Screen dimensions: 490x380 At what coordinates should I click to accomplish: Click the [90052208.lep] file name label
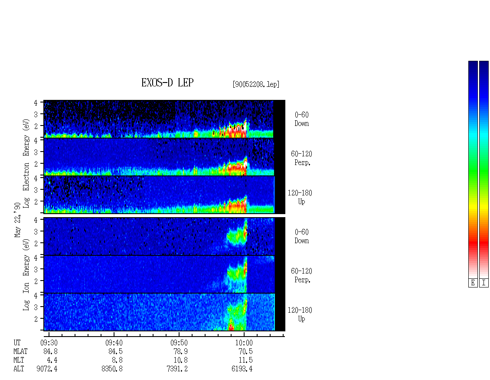coord(256,84)
